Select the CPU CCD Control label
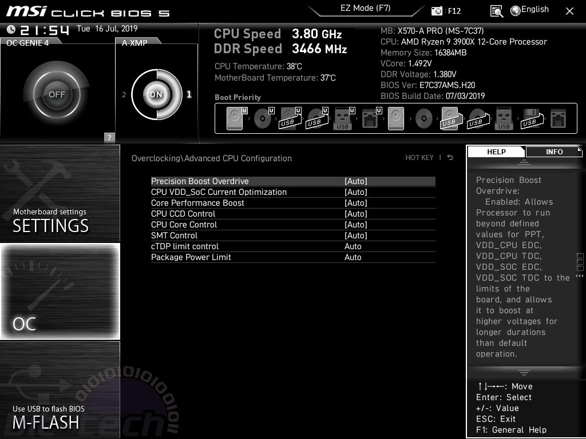Image resolution: width=586 pixels, height=439 pixels. click(183, 214)
